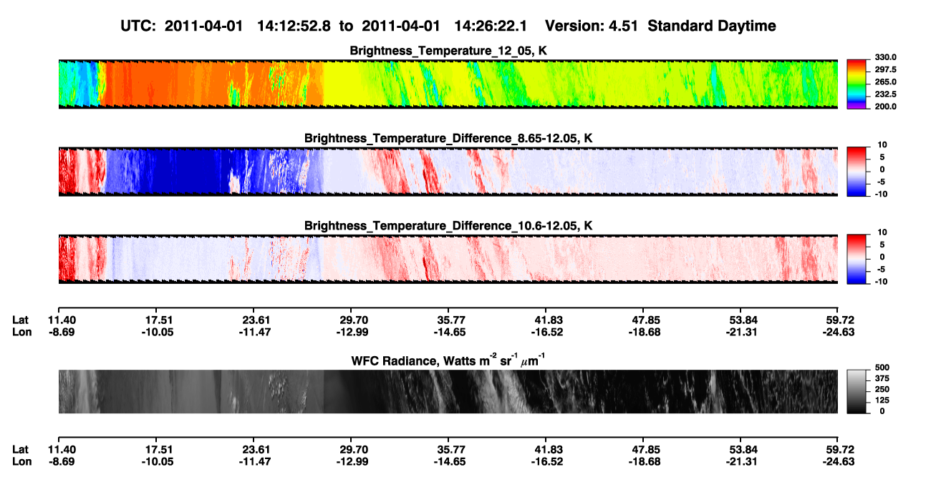Viewport: 931px width, 477px height.
Task: Click the '232.5' colorbar label
Action: pos(886,94)
